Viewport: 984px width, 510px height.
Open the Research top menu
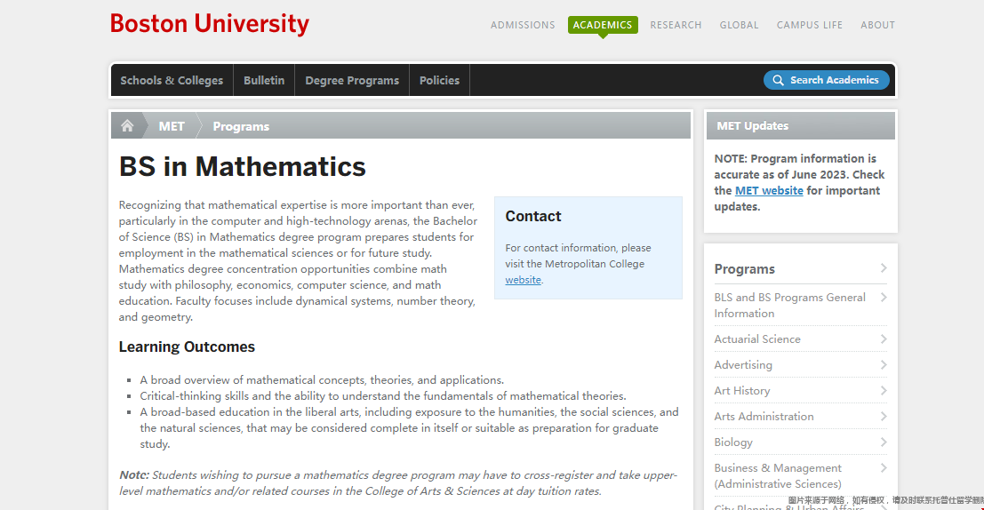(676, 25)
